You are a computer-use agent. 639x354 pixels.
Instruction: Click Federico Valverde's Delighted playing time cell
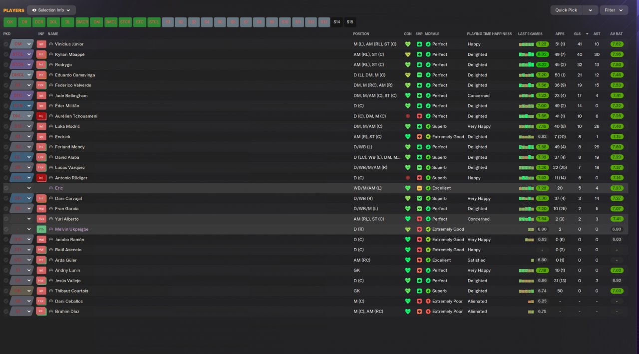477,85
